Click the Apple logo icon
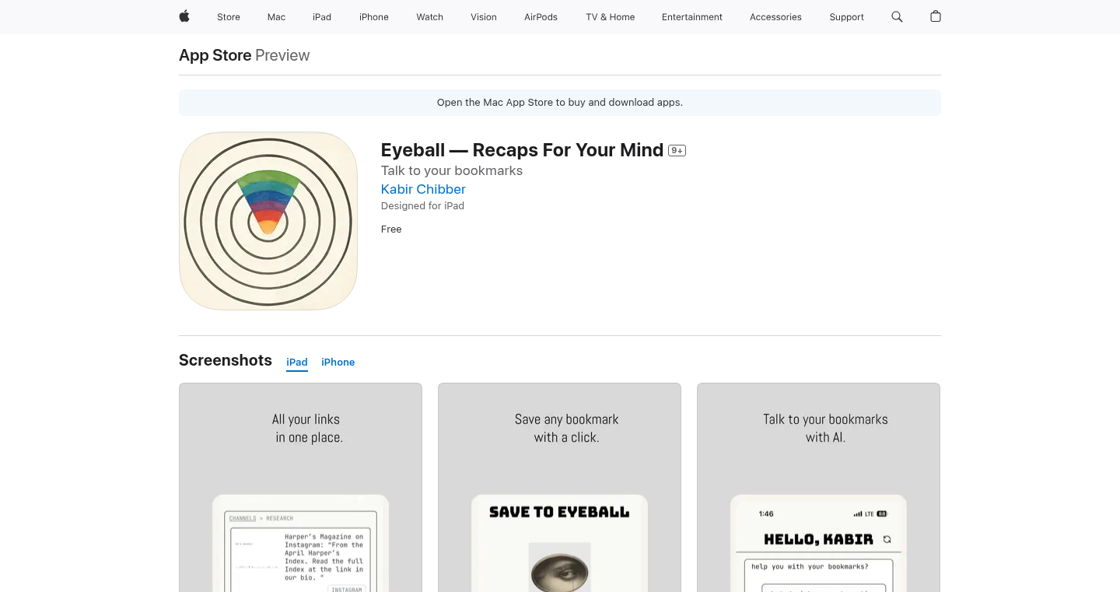Image resolution: width=1120 pixels, height=592 pixels. coord(184,16)
